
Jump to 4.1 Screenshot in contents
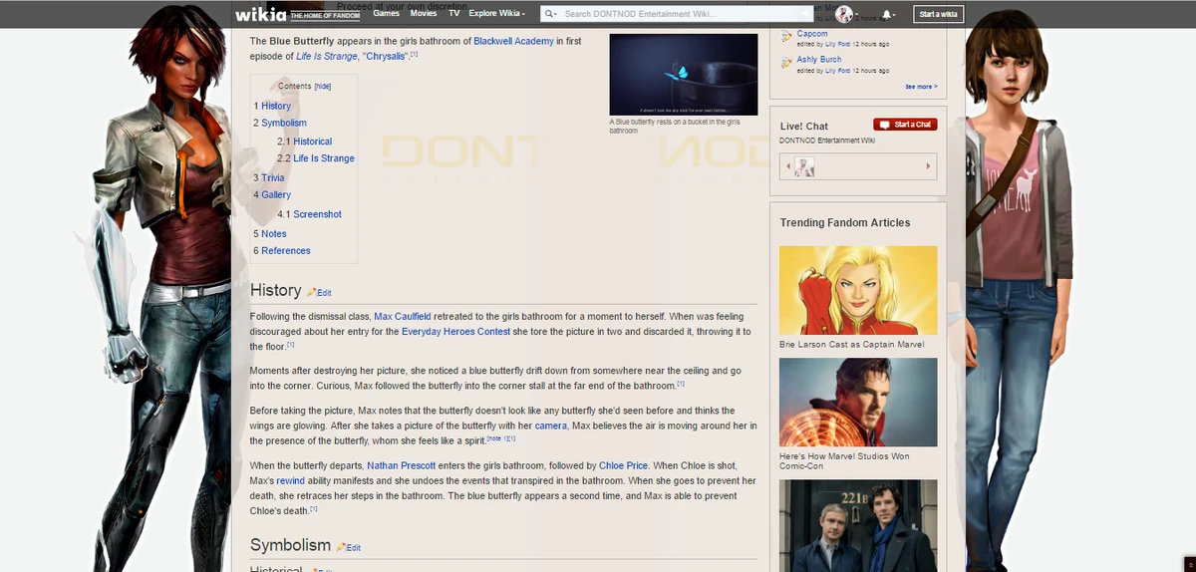point(309,214)
